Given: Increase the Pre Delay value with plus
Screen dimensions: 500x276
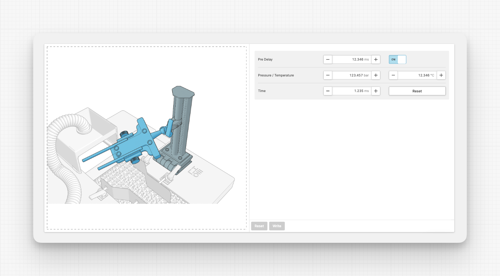Looking at the screenshot, I should [x=376, y=59].
